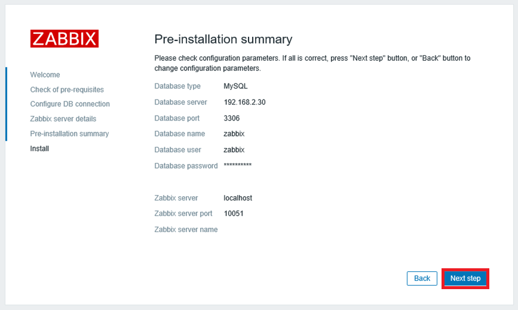Viewport: 518px width, 310px height.
Task: Click the configuration check instruction paragraph
Action: [312, 63]
